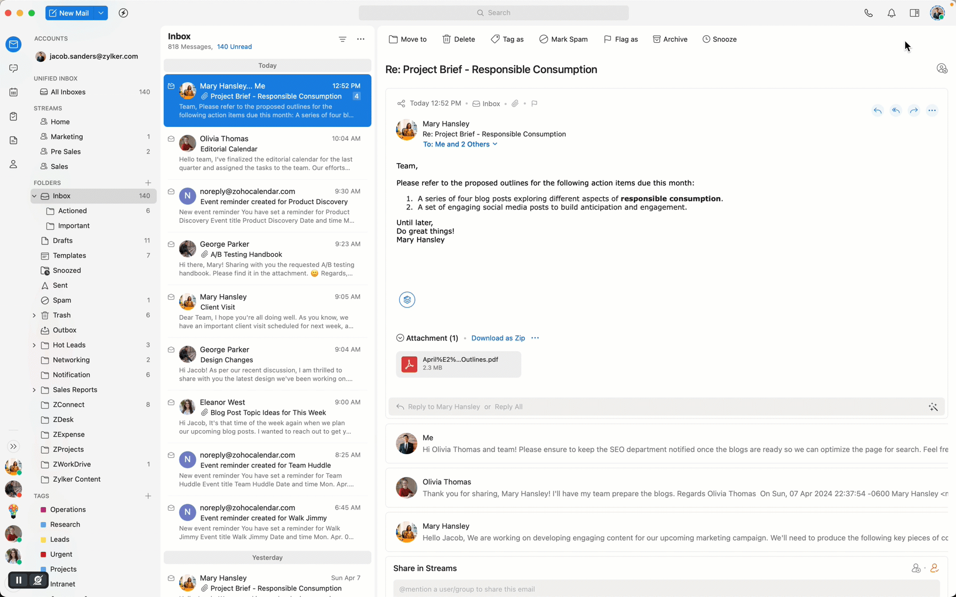Click the Archive button

(x=670, y=39)
